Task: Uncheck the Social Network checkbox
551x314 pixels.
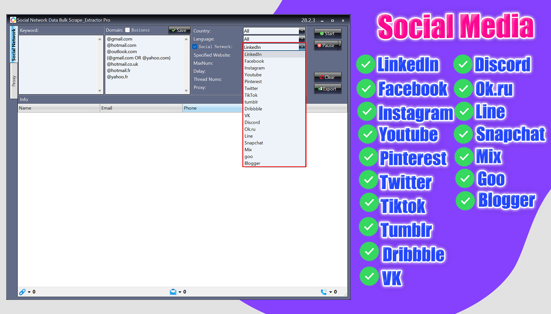Action: (195, 47)
